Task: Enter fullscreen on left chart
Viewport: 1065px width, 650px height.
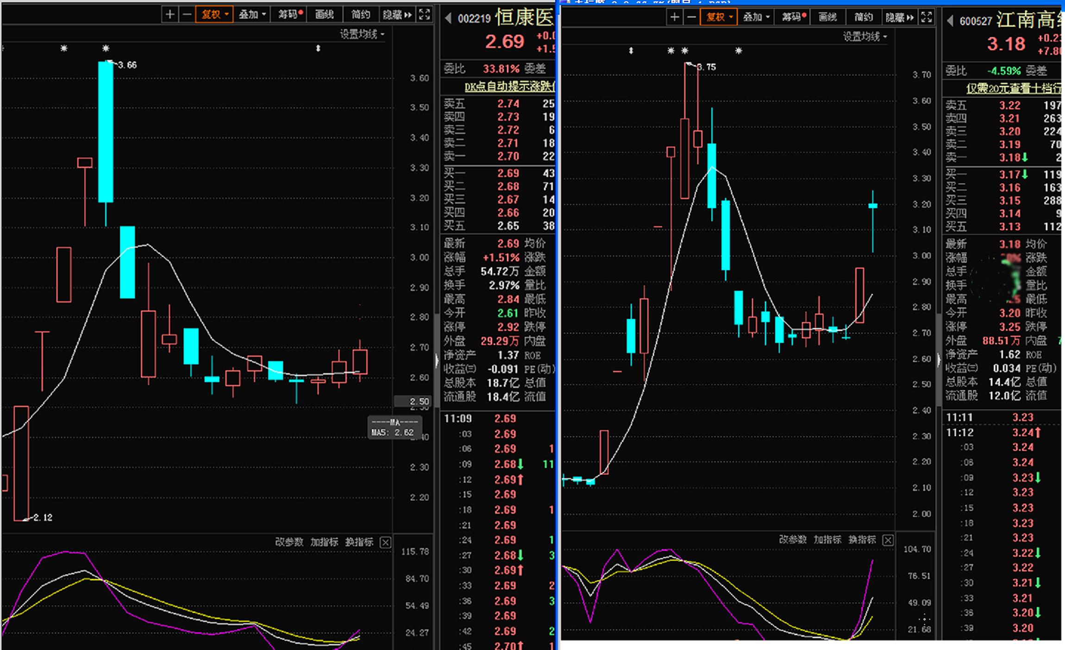Action: [425, 15]
